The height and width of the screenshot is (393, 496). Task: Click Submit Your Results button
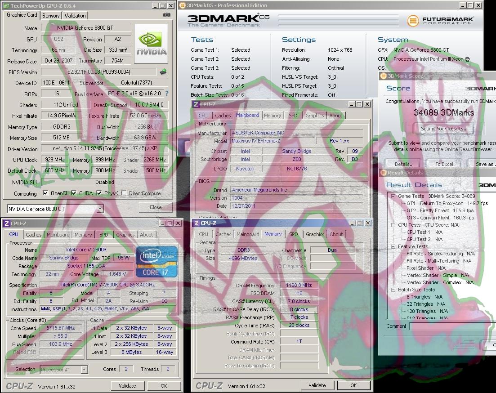(444, 129)
